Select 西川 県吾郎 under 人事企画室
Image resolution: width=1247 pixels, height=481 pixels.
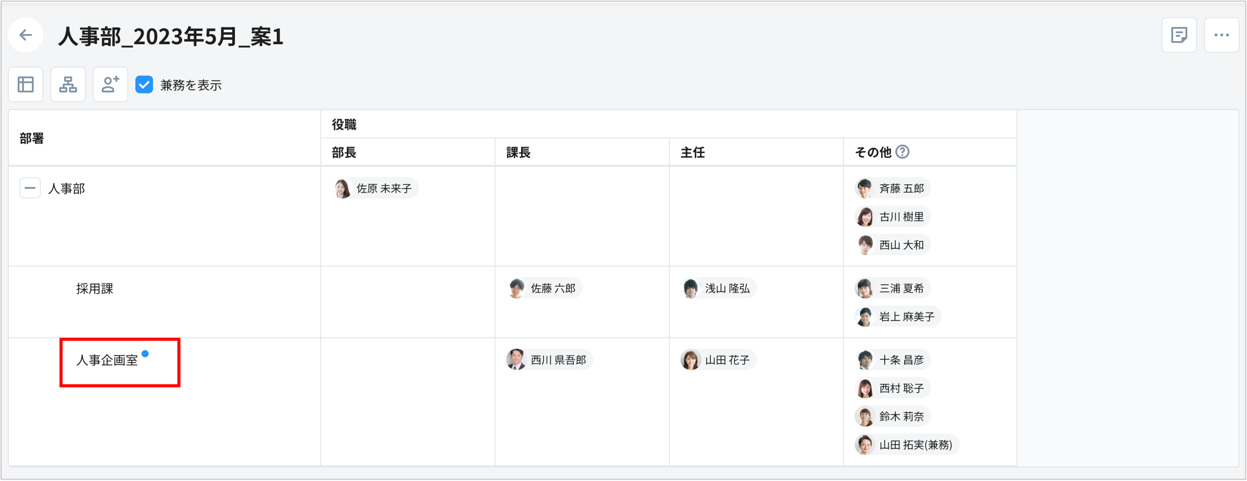(549, 360)
